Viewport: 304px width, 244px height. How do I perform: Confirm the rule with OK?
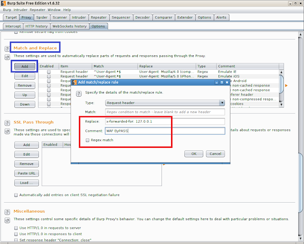[194, 154]
